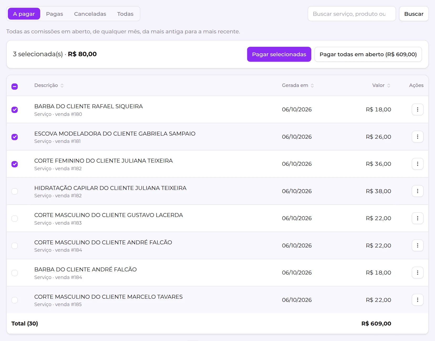Sort by Valor column arrows
Viewport: 435px width, 341px height.
pyautogui.click(x=389, y=85)
